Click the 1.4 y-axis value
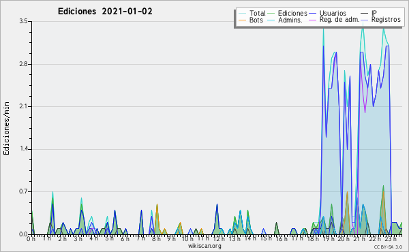Image resolution: width=409 pixels, height=252 pixels. [23, 149]
